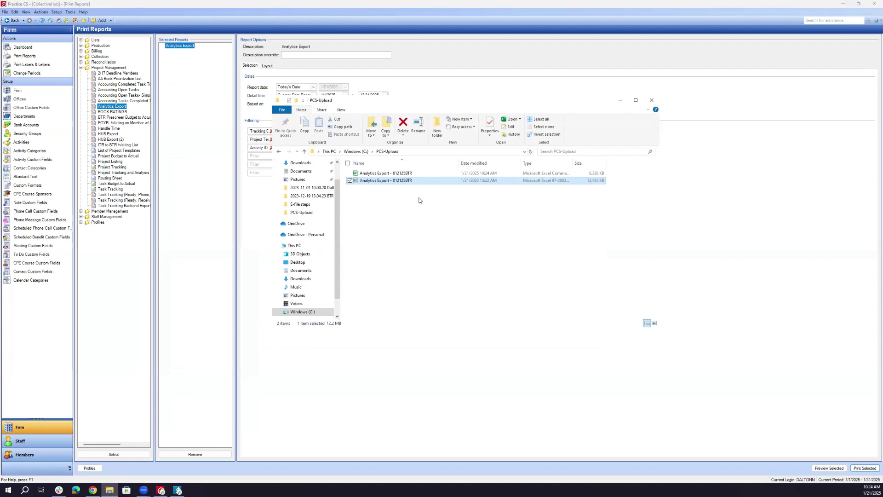Open Chrome from the Windows taskbar
This screenshot has width=883, height=497.
[92, 491]
